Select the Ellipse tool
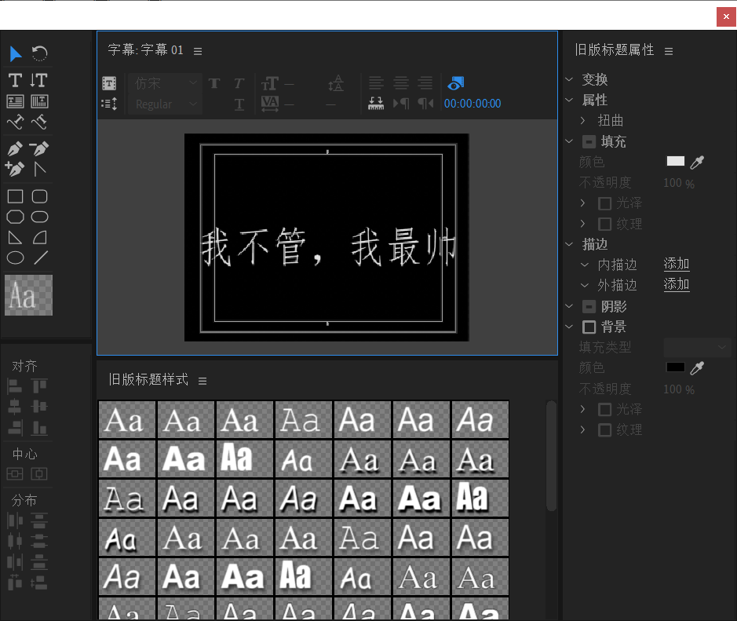This screenshot has width=737, height=621. pos(15,258)
